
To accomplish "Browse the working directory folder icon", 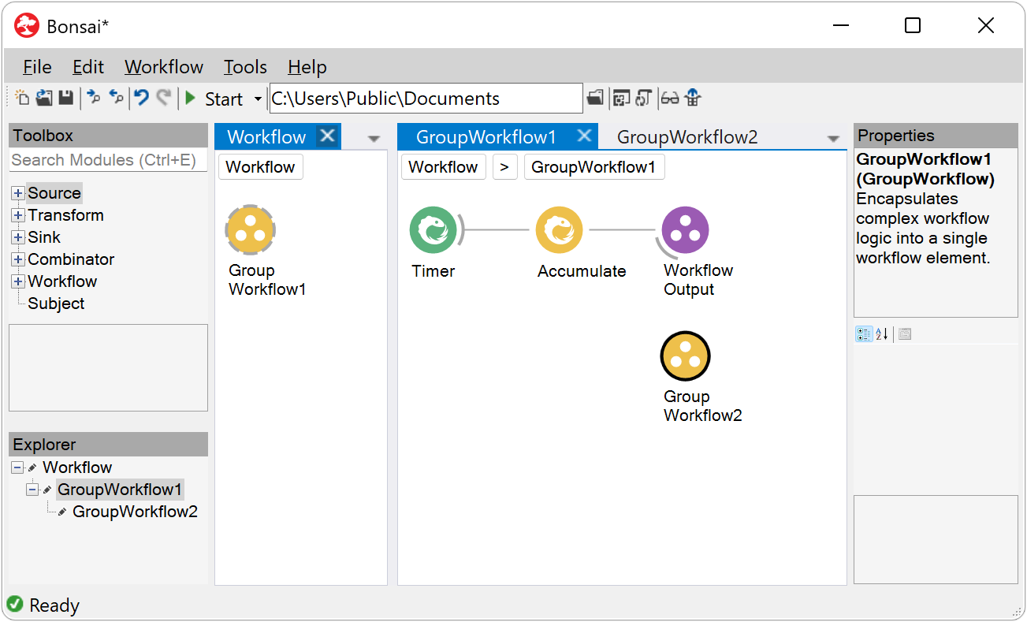I will pos(595,98).
